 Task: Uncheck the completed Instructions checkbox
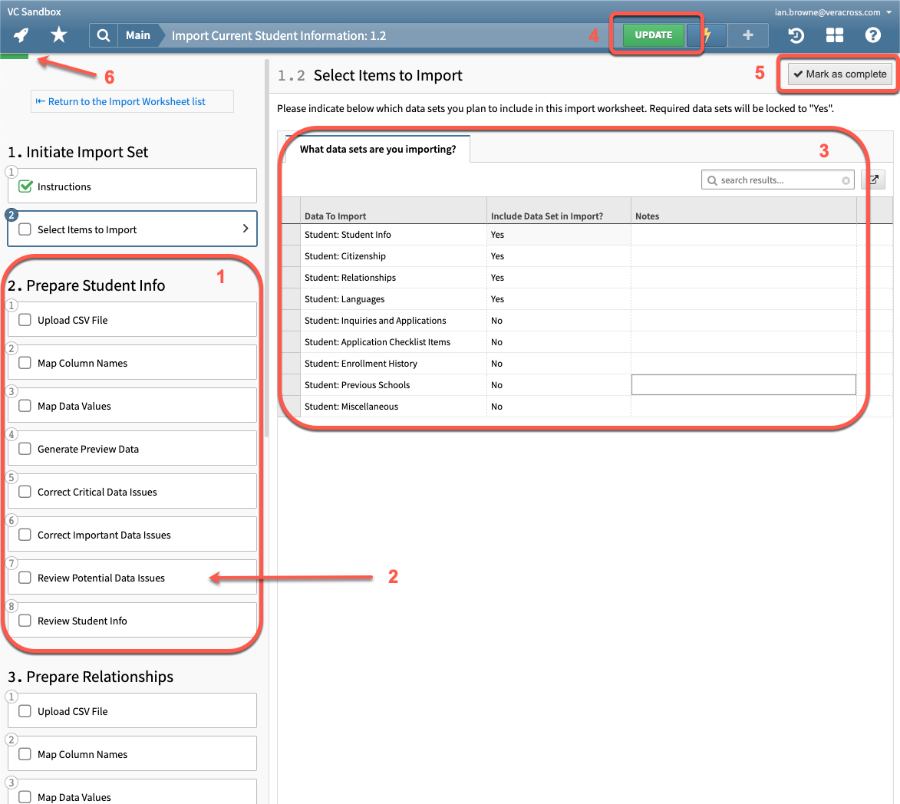point(26,185)
